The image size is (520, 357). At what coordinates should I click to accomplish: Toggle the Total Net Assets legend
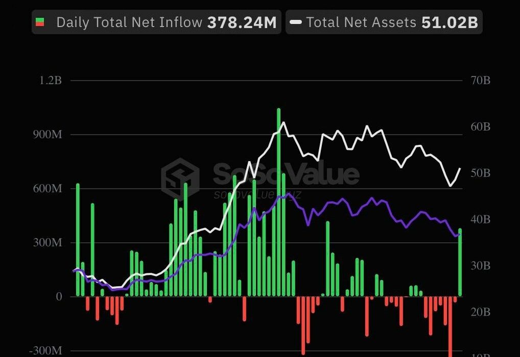pos(384,22)
